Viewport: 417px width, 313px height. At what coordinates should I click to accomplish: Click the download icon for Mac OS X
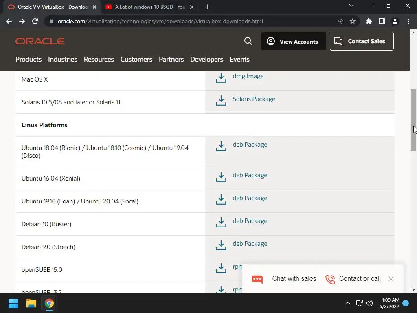[221, 78]
